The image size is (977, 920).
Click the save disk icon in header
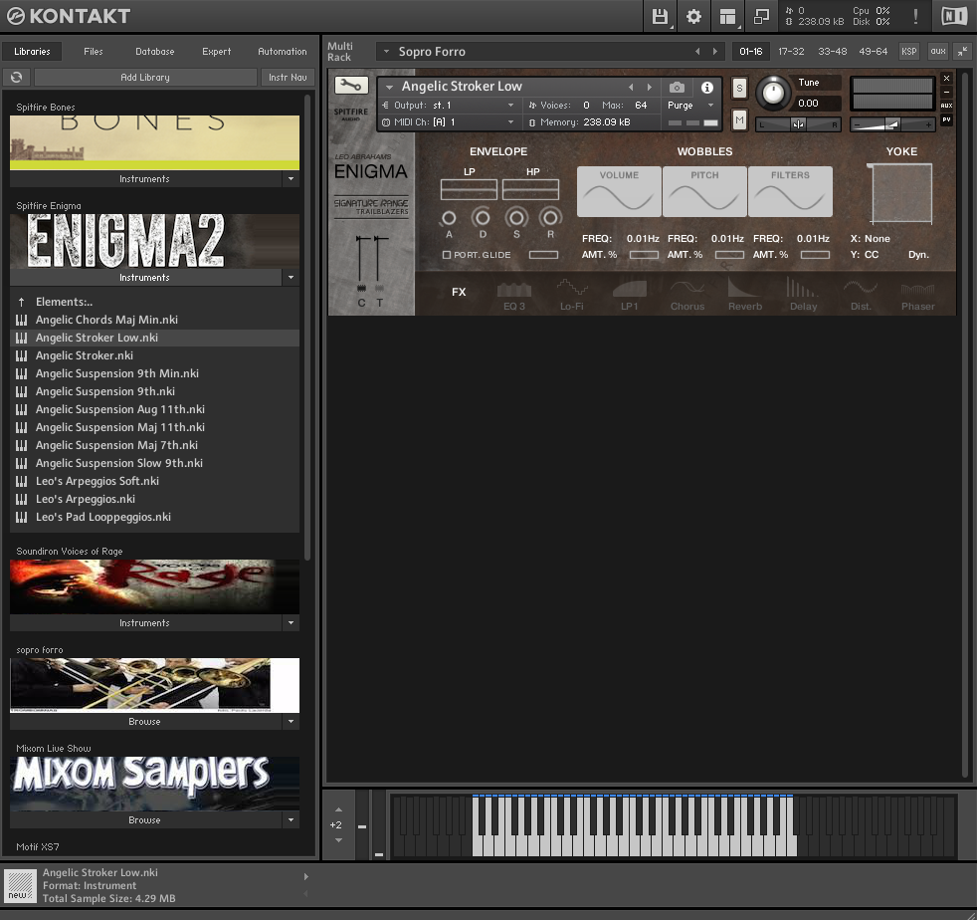[660, 16]
